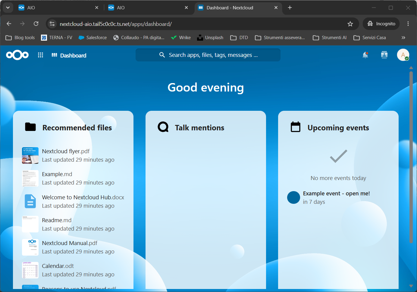The image size is (417, 292).
Task: Click the page scroll down arrow
Action: click(411, 286)
